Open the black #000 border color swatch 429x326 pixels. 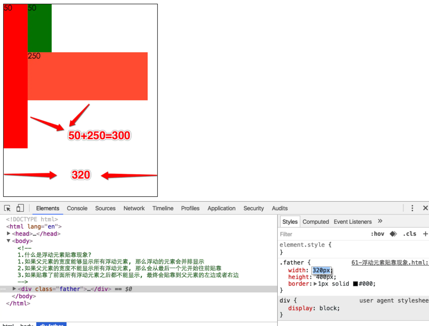pyautogui.click(x=355, y=284)
